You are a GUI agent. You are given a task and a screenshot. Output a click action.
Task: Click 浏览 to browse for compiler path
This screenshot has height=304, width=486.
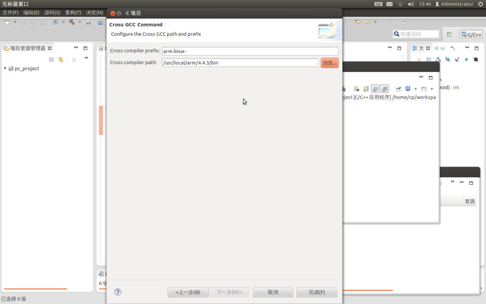(x=329, y=62)
